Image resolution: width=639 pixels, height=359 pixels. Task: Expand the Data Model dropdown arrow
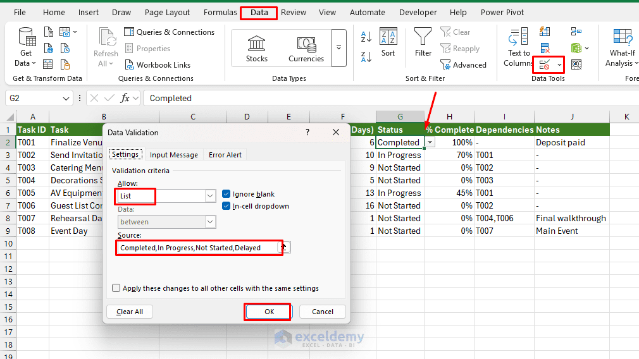pos(587,49)
